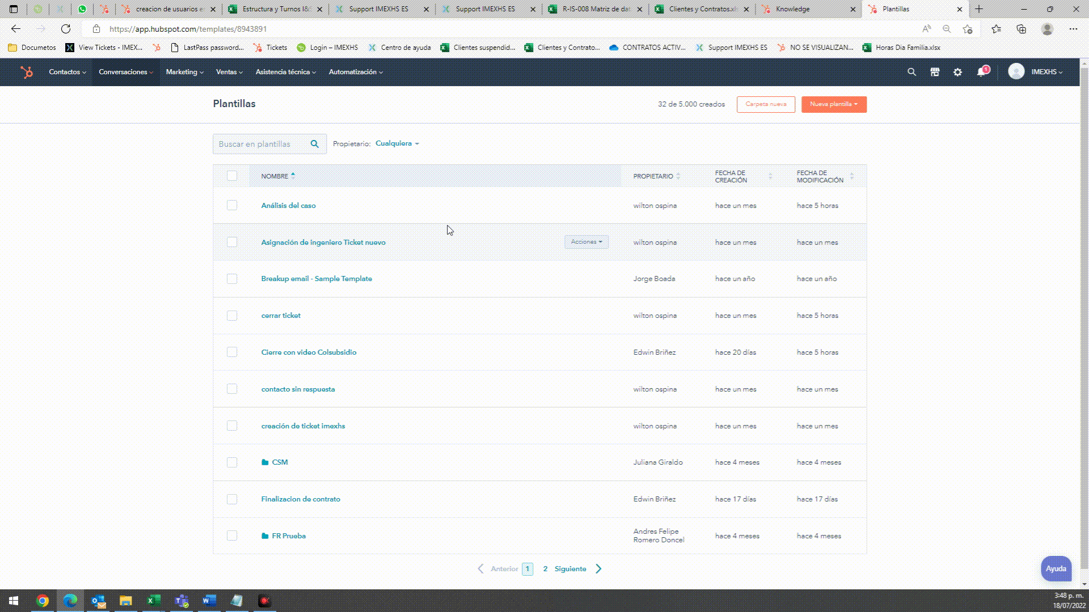1089x612 pixels.
Task: Open the Acciones dropdown
Action: (586, 242)
